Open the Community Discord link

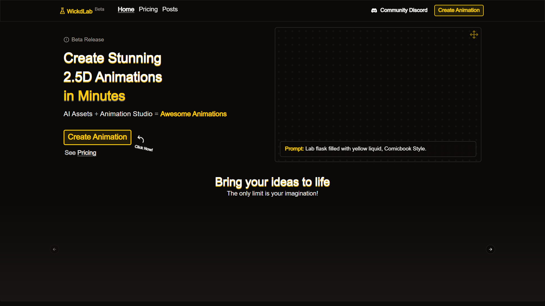click(x=399, y=10)
